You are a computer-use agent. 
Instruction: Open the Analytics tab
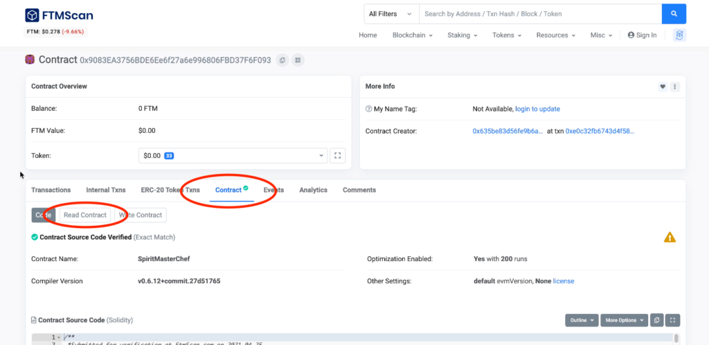pyautogui.click(x=313, y=190)
